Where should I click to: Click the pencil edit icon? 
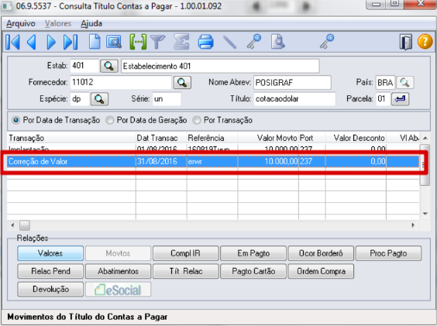(230, 42)
